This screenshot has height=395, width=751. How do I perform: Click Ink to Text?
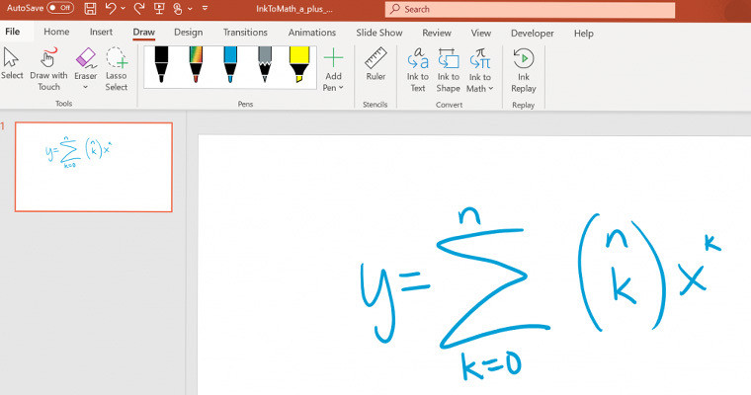pyautogui.click(x=418, y=70)
